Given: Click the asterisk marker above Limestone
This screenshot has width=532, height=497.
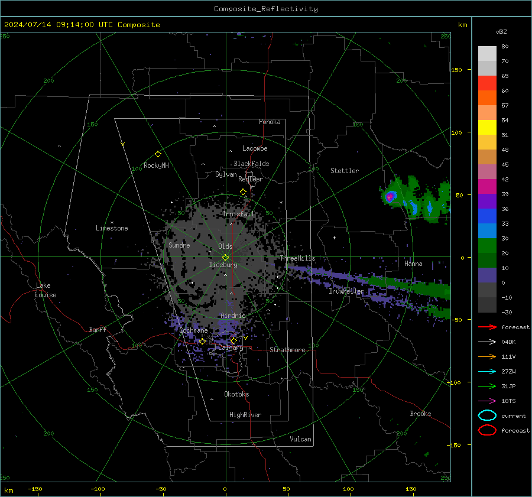Looking at the screenshot, I should coord(112,223).
